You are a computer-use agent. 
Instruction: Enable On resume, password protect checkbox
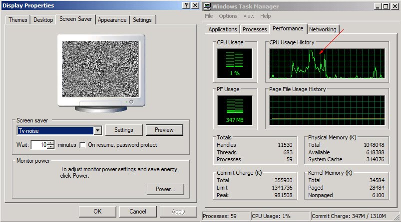(83, 145)
